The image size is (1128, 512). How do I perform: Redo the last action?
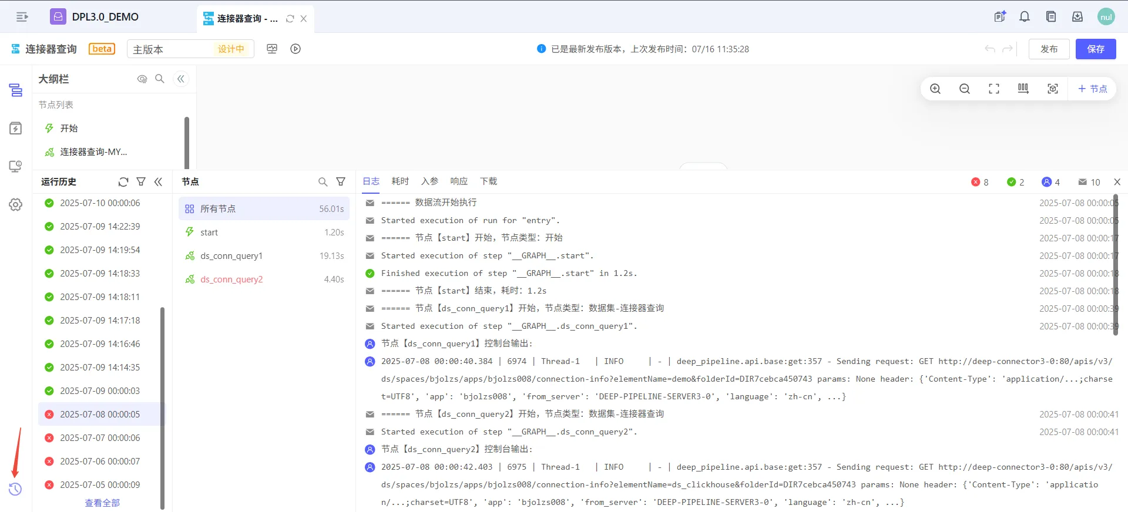pyautogui.click(x=1008, y=49)
